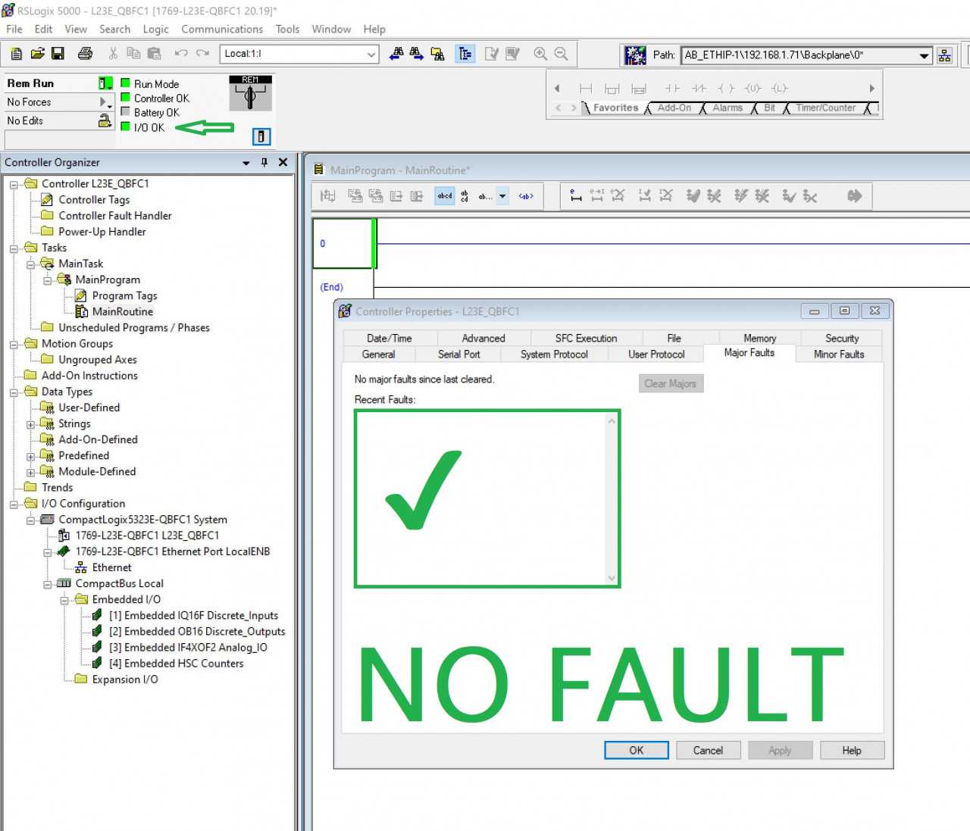
Task: Click the Find Previous binoculars icon
Action: [x=396, y=54]
